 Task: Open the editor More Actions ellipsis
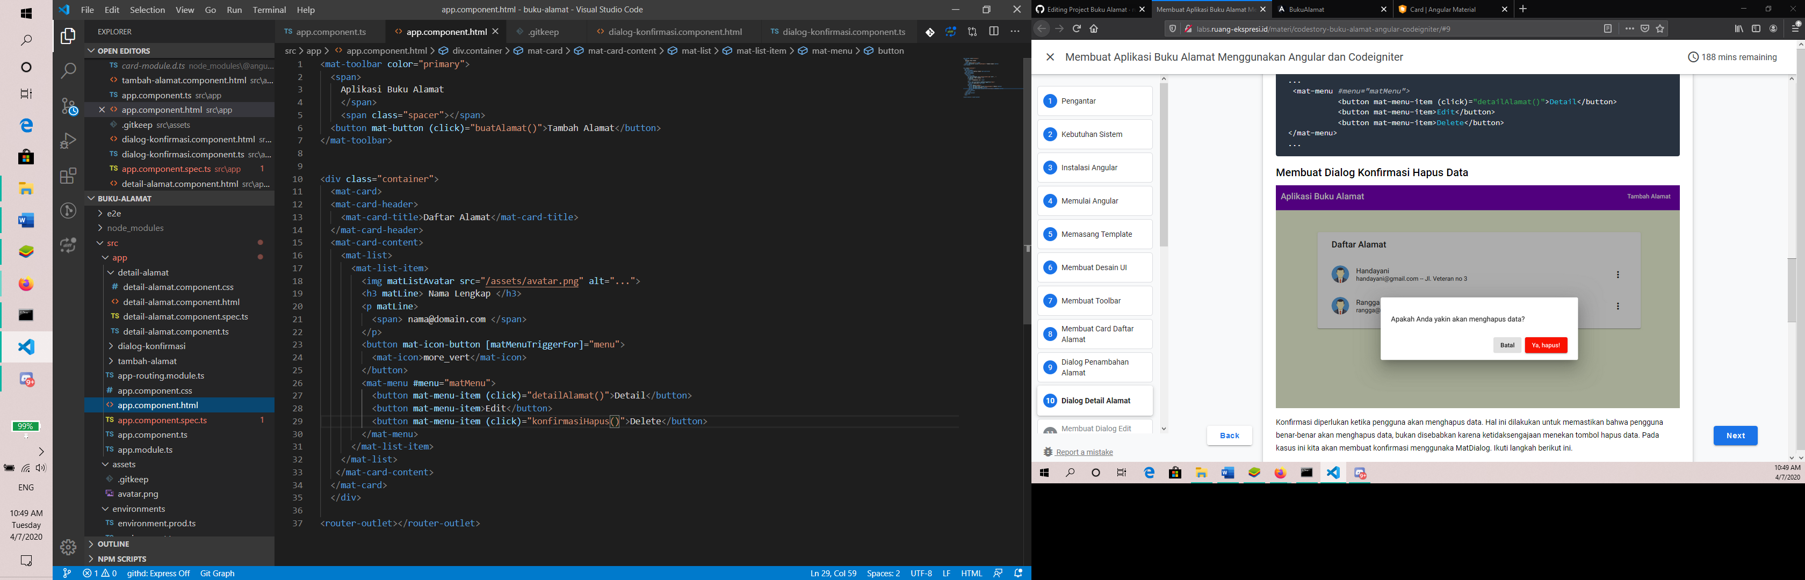click(1015, 32)
